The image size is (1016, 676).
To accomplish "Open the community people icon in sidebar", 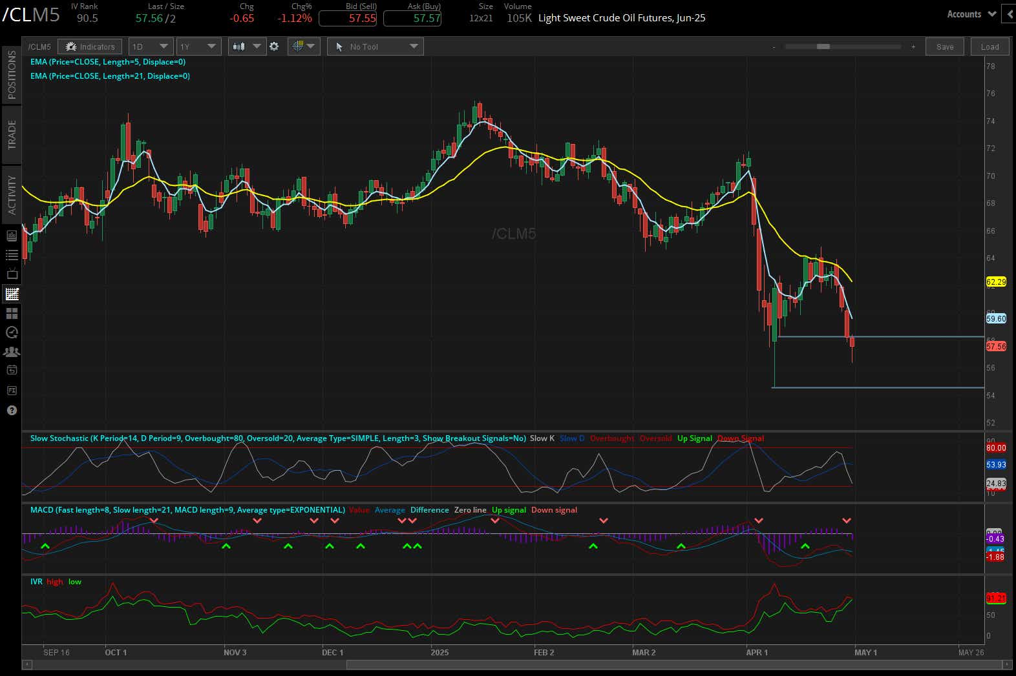I will [x=12, y=352].
